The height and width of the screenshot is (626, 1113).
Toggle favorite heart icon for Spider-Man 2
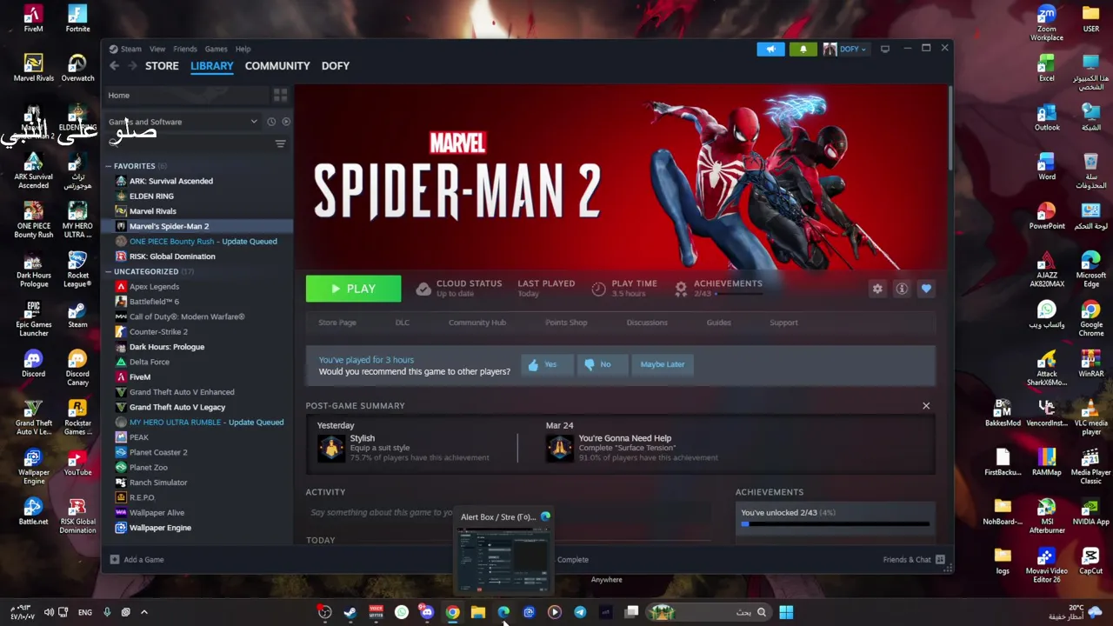pyautogui.click(x=926, y=289)
